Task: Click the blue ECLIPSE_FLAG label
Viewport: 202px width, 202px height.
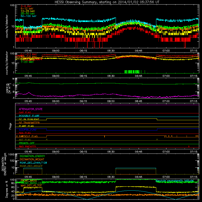Action: coord(28,130)
